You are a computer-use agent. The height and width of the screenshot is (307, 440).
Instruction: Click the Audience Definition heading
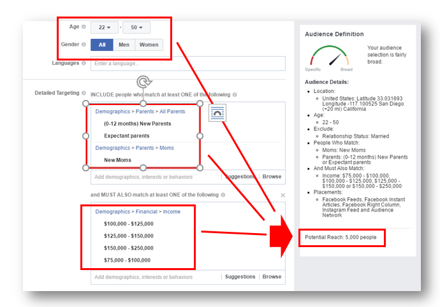click(x=334, y=34)
